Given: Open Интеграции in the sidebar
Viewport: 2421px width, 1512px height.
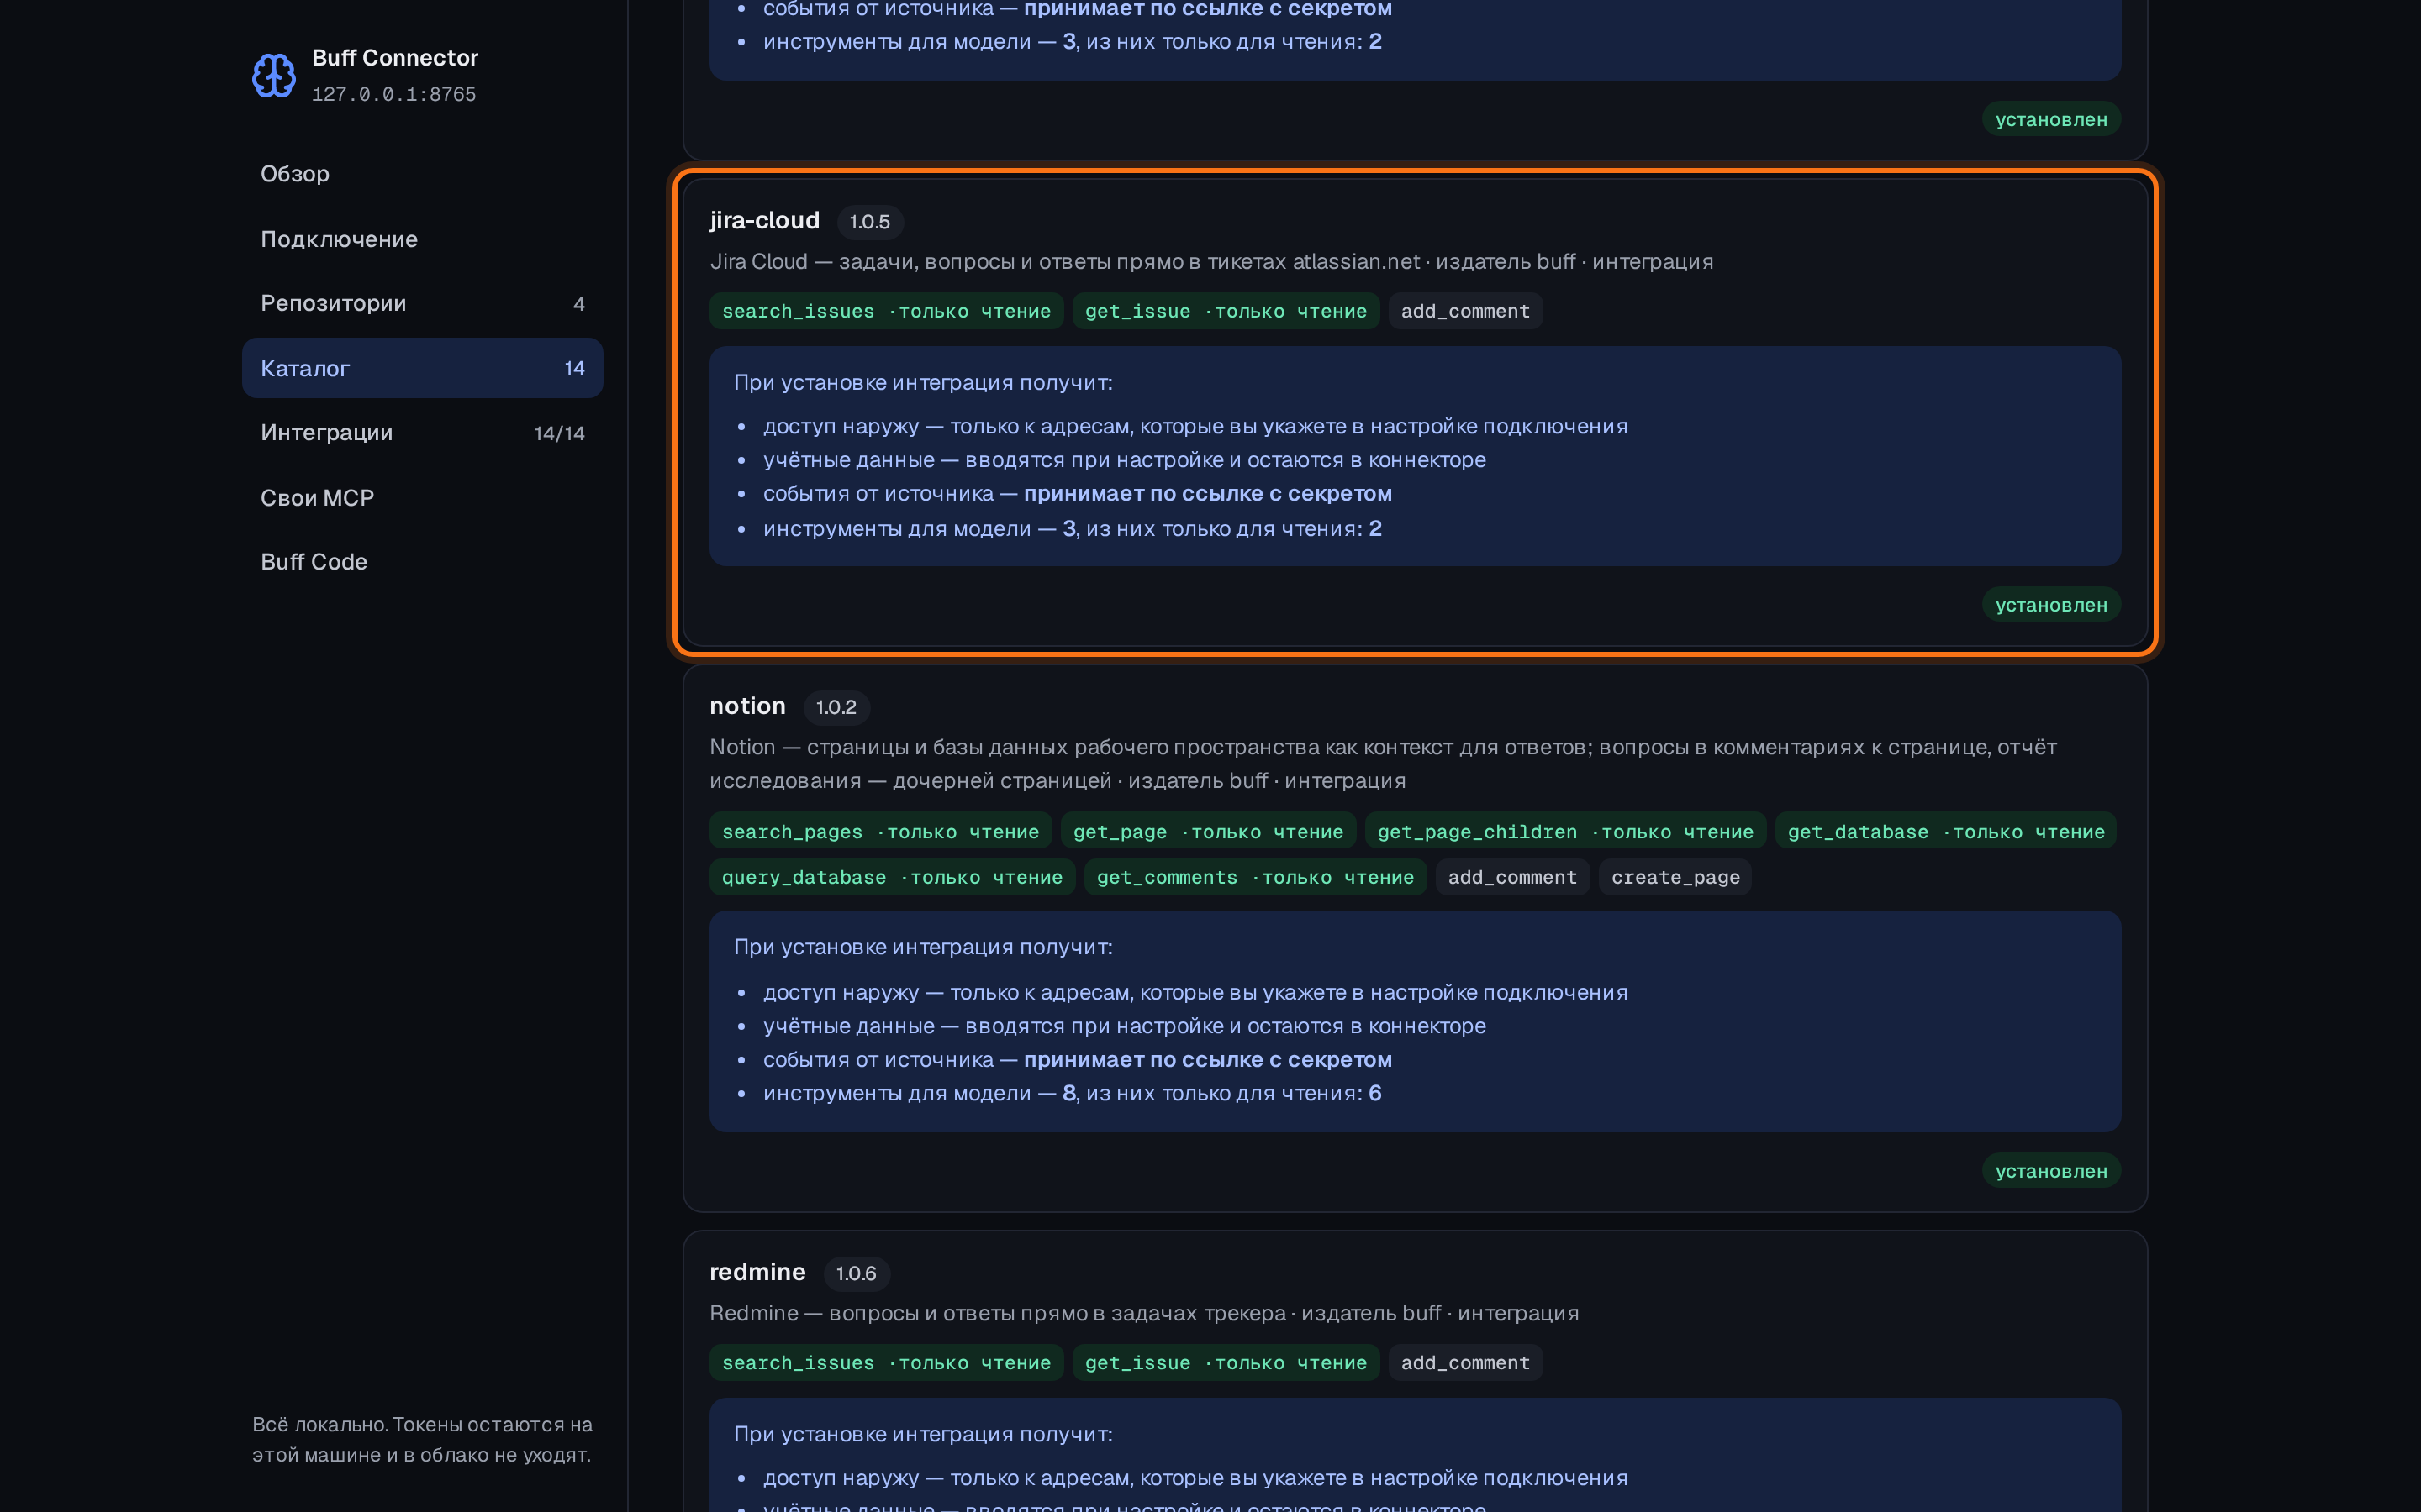Looking at the screenshot, I should point(422,433).
